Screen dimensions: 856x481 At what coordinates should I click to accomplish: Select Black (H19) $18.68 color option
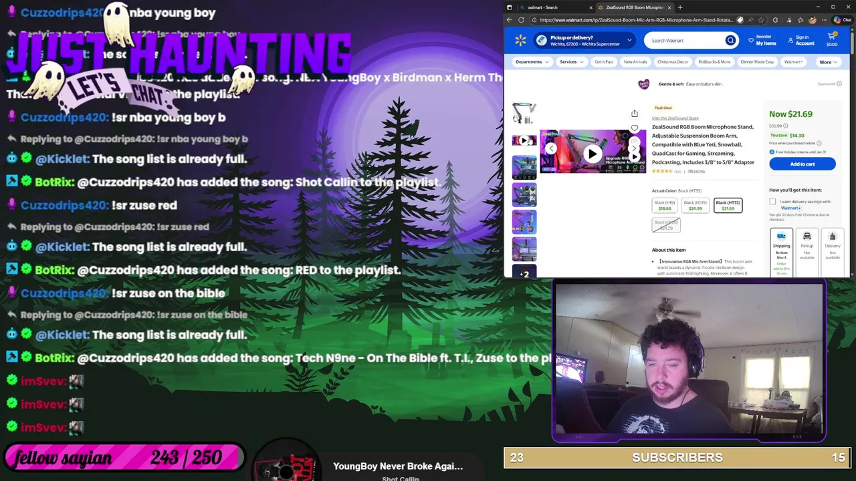(664, 206)
